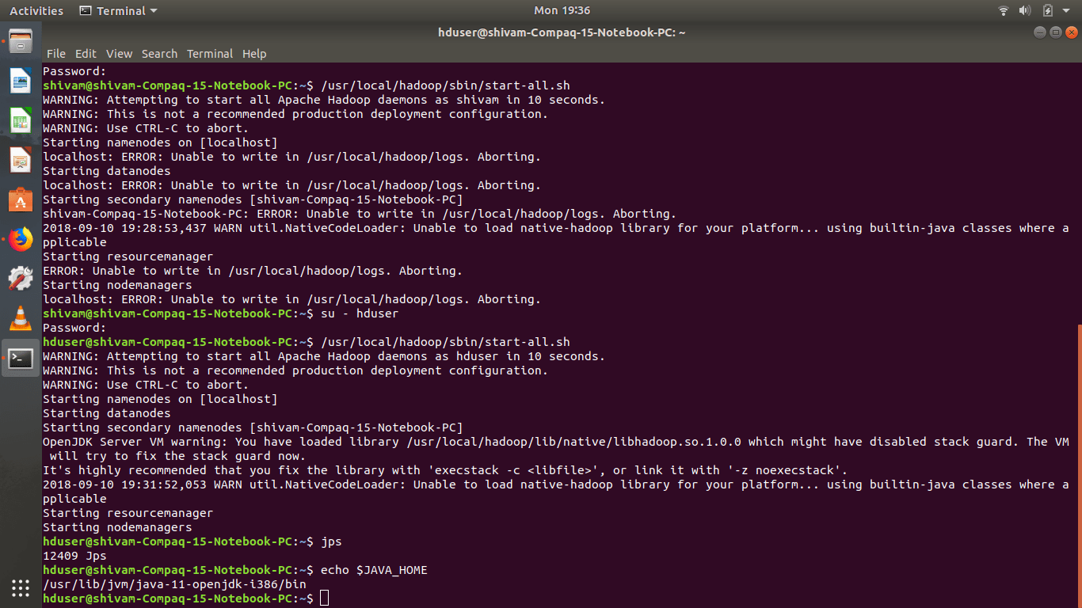Click the warning mentioning "daemons as shivam"
Viewport: 1082px width, 608px height.
[324, 100]
